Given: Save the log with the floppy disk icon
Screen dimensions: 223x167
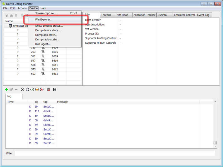Looking at the screenshot, I should 55,89.
